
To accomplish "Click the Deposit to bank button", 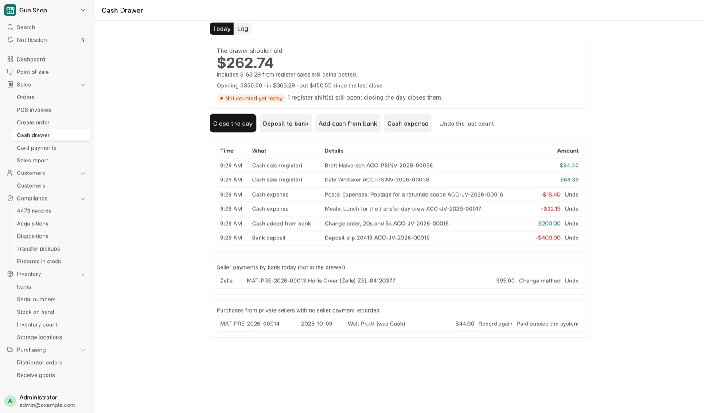I will tap(285, 124).
